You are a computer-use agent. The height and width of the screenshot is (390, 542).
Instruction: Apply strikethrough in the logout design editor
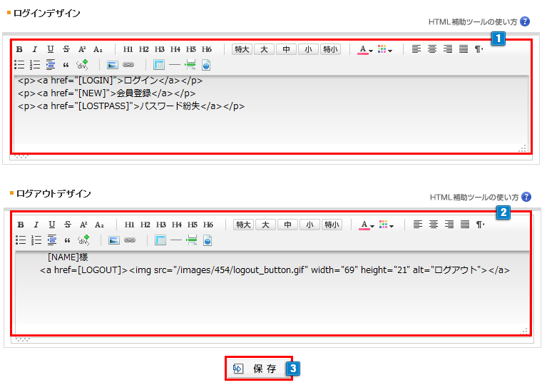tap(67, 225)
